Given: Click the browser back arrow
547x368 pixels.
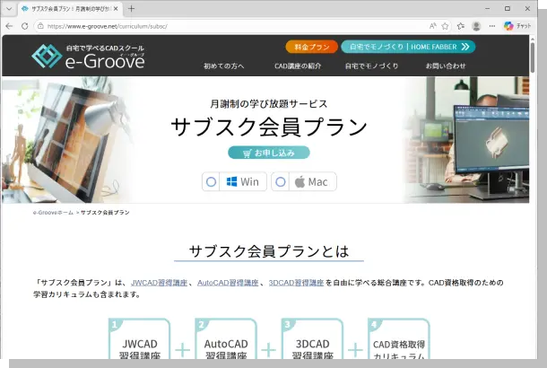Looking at the screenshot, I should pyautogui.click(x=10, y=26).
